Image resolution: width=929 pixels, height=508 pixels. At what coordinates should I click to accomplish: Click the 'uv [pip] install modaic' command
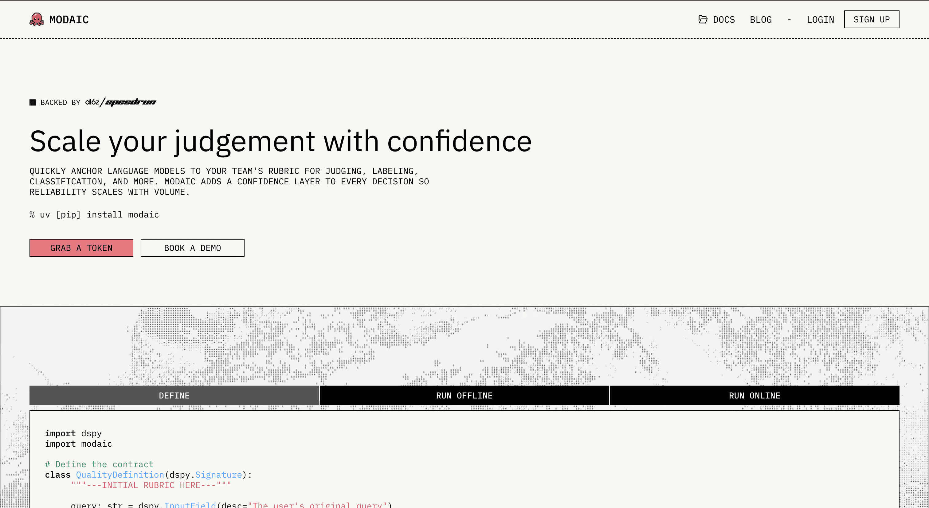(94, 214)
